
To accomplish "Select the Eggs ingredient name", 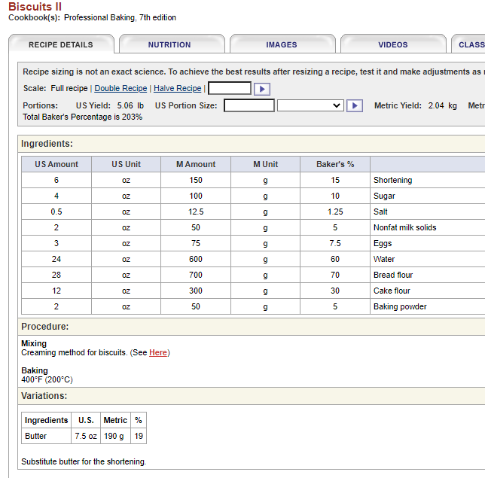I will pyautogui.click(x=383, y=243).
